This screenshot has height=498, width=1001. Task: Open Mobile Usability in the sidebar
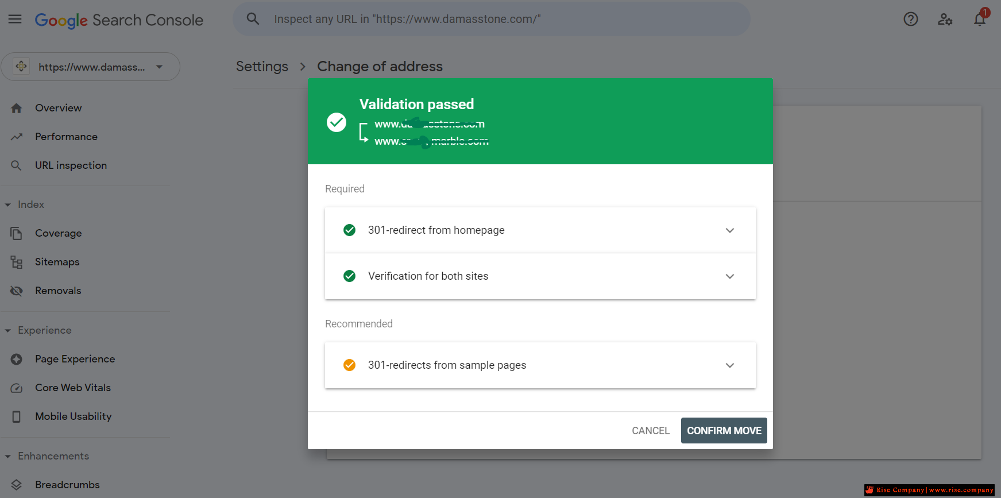click(x=74, y=416)
